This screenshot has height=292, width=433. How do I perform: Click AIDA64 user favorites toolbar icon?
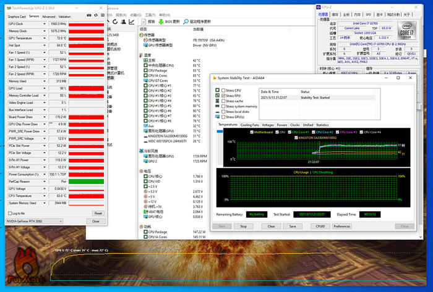coord(124,22)
